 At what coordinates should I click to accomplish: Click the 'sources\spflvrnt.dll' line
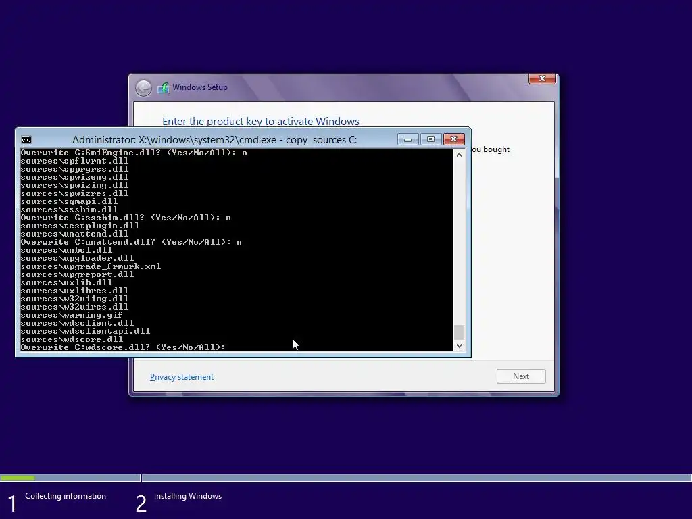click(74, 161)
